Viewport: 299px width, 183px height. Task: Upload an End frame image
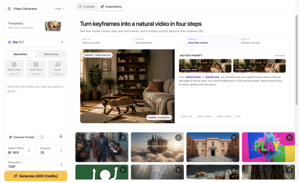(x=36, y=69)
